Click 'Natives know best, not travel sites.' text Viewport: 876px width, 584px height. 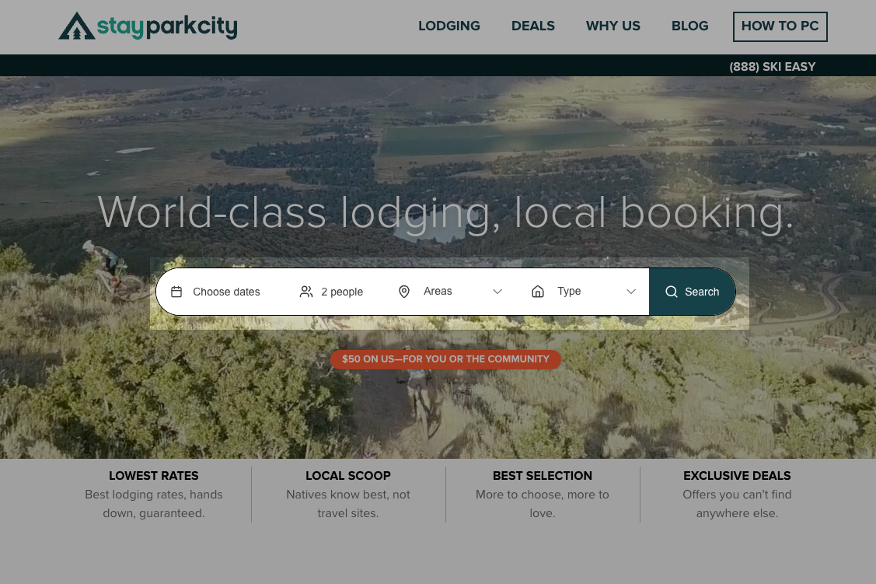[348, 504]
